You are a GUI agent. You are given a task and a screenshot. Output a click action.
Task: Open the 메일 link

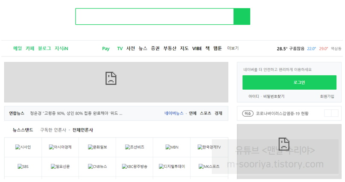pyautogui.click(x=18, y=48)
